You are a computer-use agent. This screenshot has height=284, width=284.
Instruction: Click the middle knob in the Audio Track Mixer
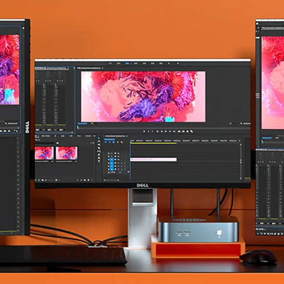[48, 73]
